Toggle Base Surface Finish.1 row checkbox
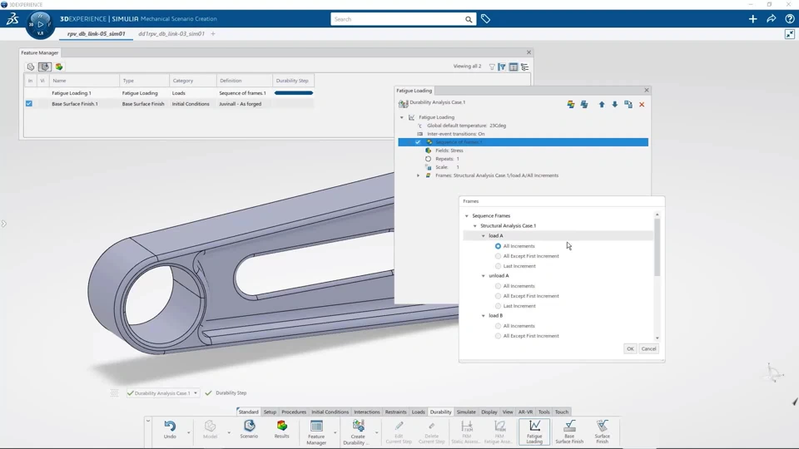Image resolution: width=799 pixels, height=449 pixels. point(29,104)
